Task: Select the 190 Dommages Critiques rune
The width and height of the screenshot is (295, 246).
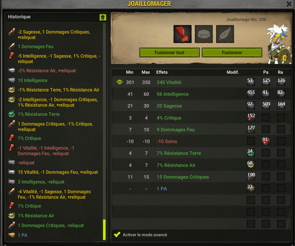Action: point(251,177)
